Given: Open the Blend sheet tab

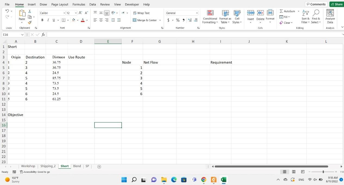Looking at the screenshot, I should click(77, 166).
